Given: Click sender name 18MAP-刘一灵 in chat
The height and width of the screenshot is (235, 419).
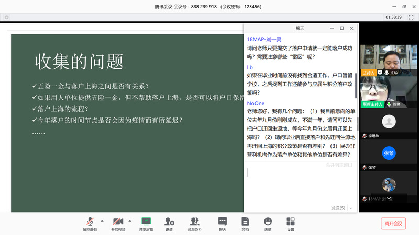Looking at the screenshot, I should coord(264,39).
